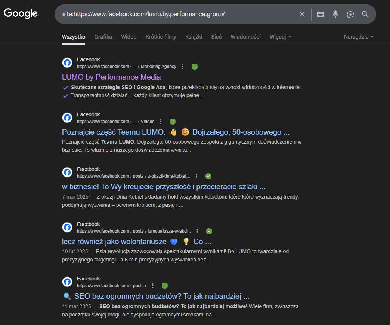
Task: Expand the Więcej dropdown
Action: 280,37
